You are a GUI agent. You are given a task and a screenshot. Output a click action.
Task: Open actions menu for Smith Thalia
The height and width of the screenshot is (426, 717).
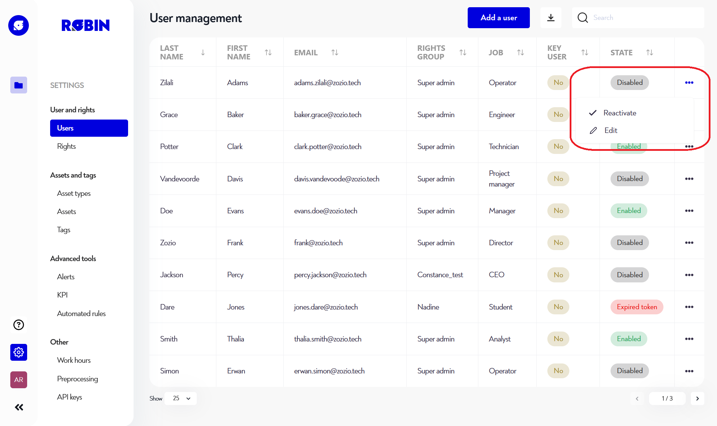(689, 339)
